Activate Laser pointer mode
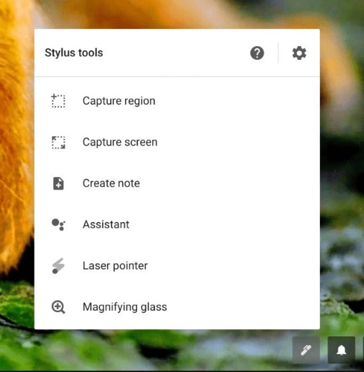This screenshot has width=364, height=372. (177, 266)
